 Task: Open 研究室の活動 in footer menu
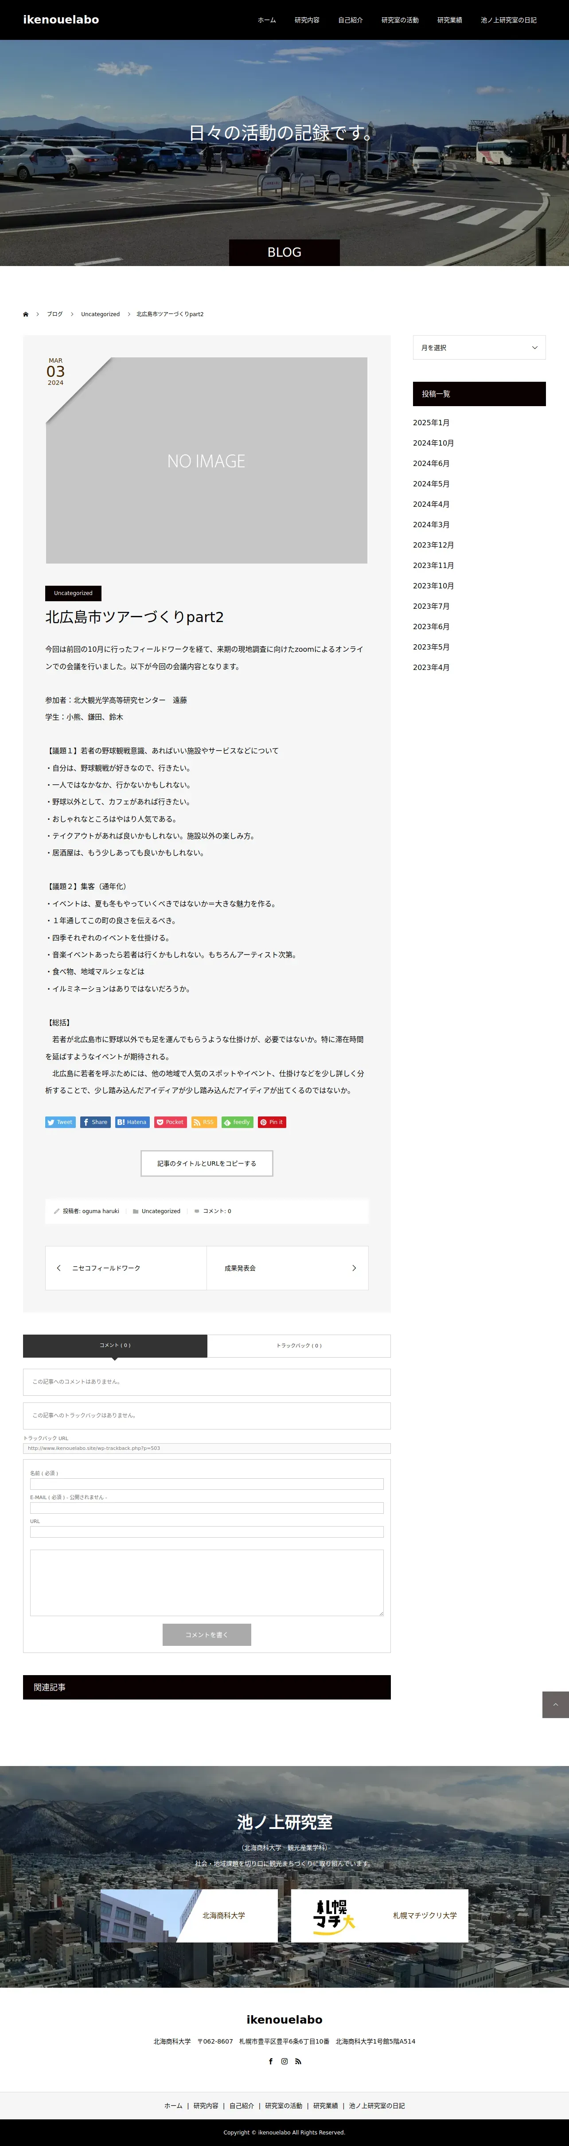[283, 2105]
